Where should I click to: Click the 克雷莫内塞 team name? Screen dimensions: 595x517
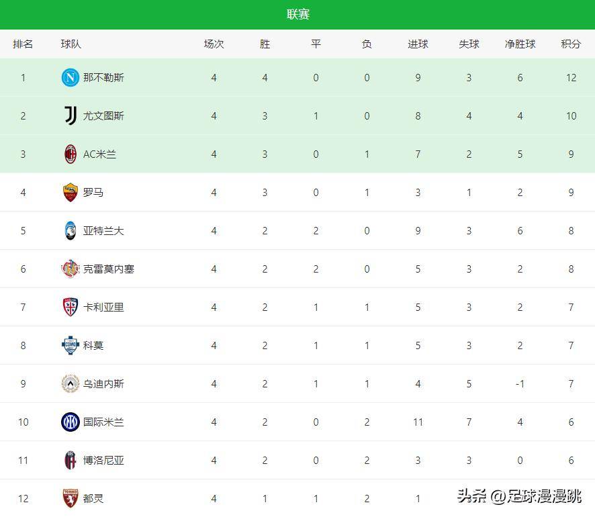107,269
